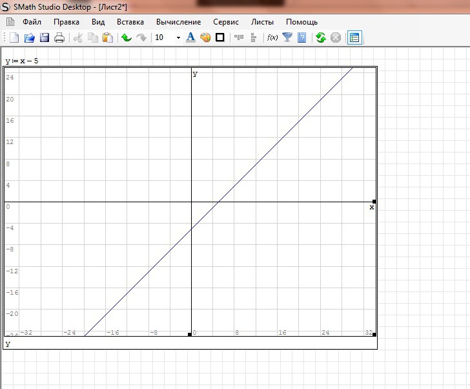The image size is (470, 389).
Task: Toggle the border around the region icon
Action: click(x=220, y=37)
